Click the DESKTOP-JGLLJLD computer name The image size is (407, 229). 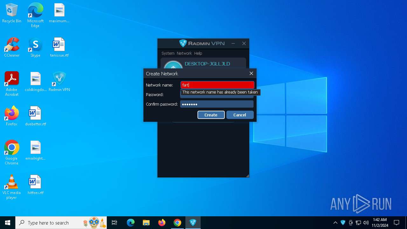pyautogui.click(x=207, y=64)
